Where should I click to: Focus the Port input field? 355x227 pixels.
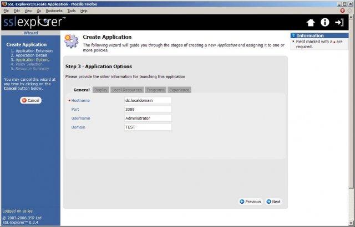(148, 109)
